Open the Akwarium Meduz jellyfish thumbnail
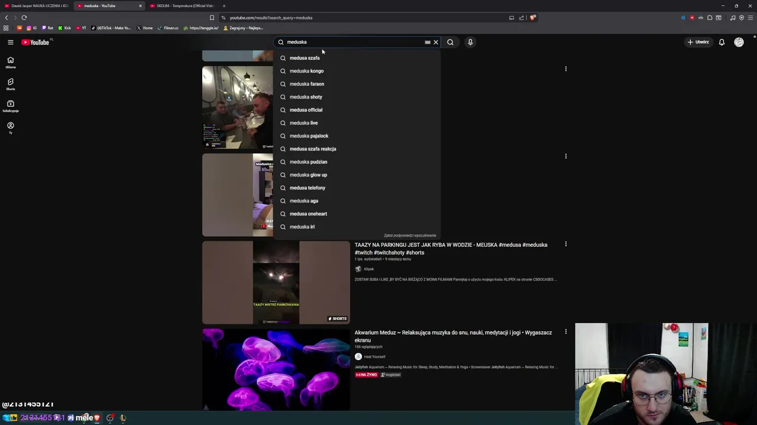 pyautogui.click(x=276, y=370)
